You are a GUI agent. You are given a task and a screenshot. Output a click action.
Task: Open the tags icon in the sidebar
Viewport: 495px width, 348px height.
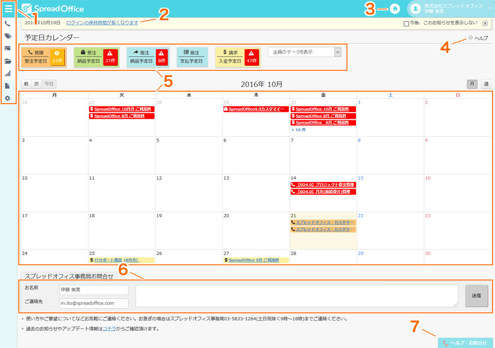[8, 36]
